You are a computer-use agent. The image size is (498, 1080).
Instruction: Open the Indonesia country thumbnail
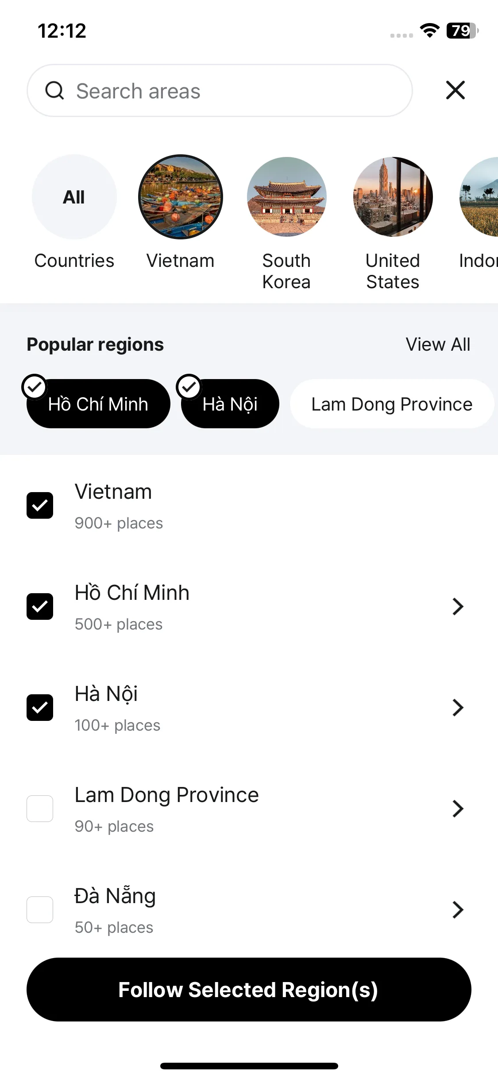[479, 197]
